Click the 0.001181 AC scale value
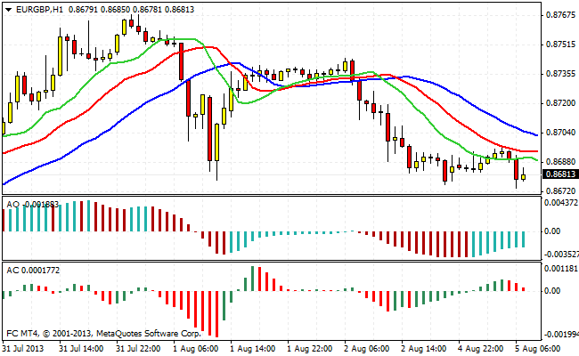The width and height of the screenshot is (579, 356). (x=561, y=268)
